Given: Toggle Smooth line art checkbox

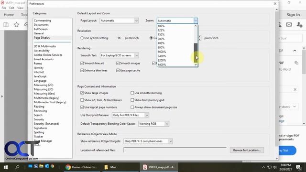Looking at the screenshot, I should tap(82, 63).
